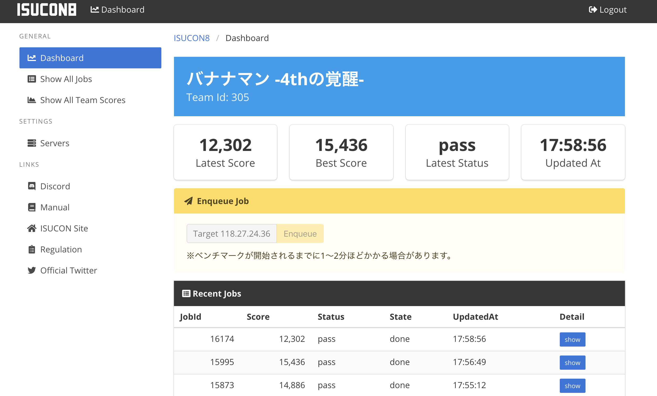657x396 pixels.
Task: Click the Updated At 17:58:56 card
Action: [573, 152]
